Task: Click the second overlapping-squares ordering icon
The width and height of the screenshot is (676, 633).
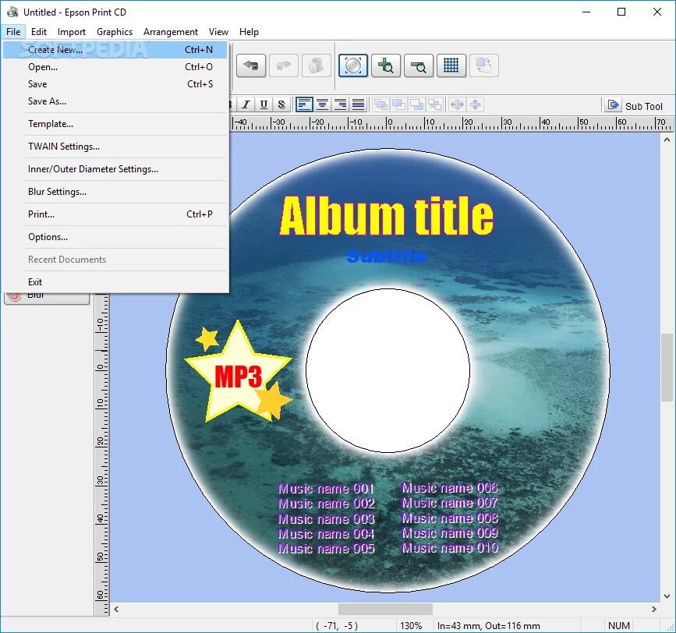Action: pos(398,104)
